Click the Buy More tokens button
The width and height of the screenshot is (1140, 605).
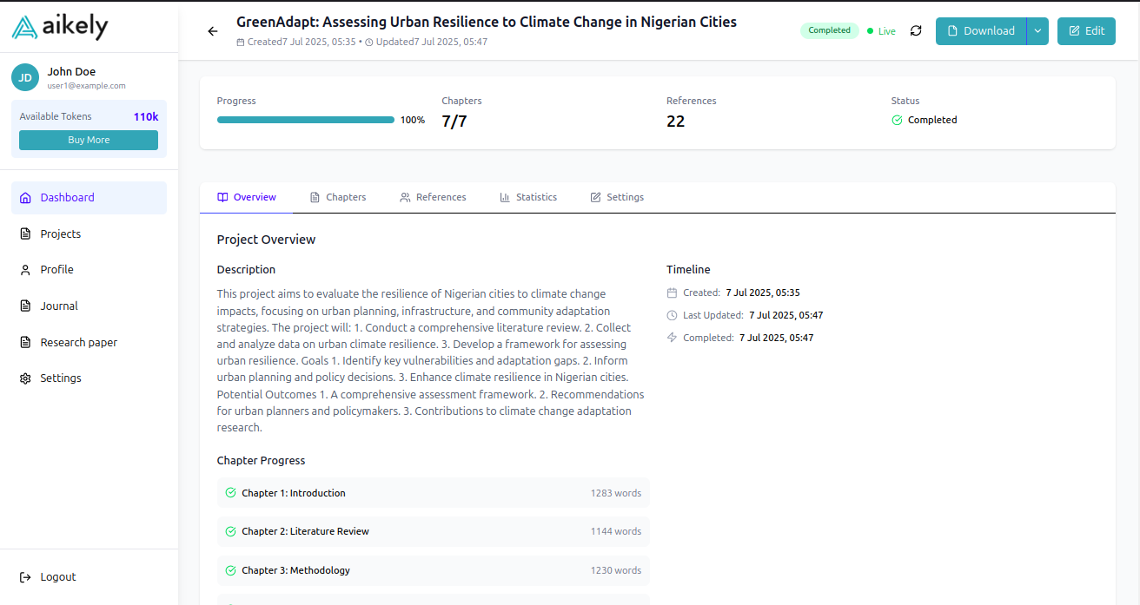[89, 140]
